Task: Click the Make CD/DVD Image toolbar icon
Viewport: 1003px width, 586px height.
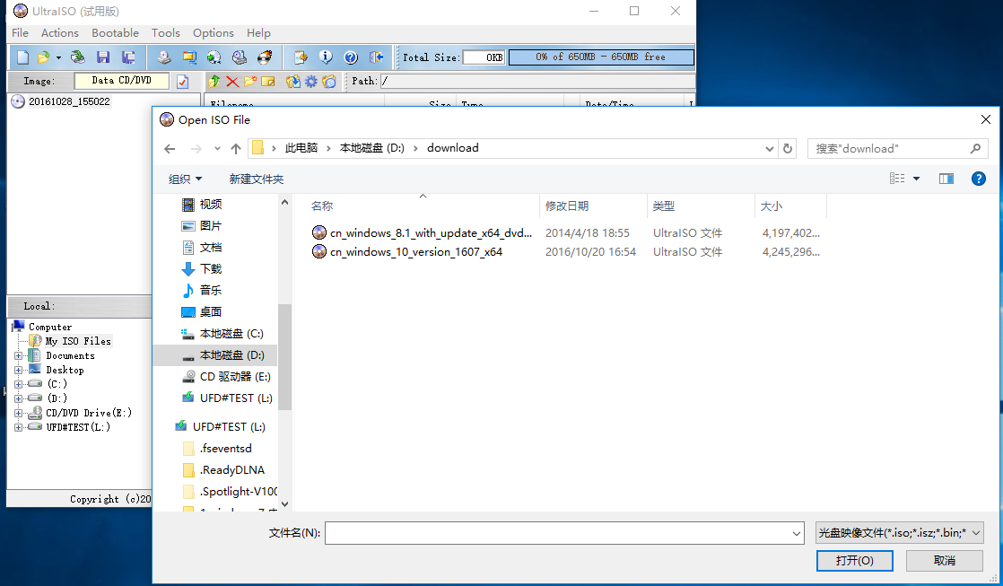Action: coord(164,57)
